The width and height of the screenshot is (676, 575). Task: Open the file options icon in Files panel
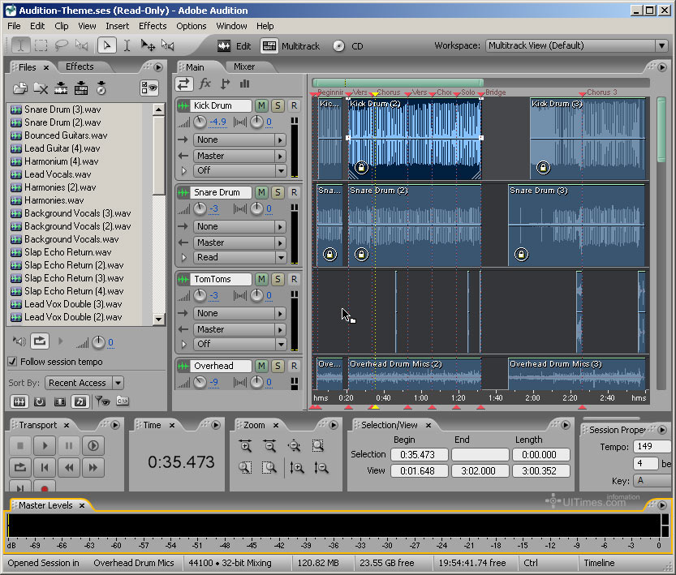click(149, 88)
